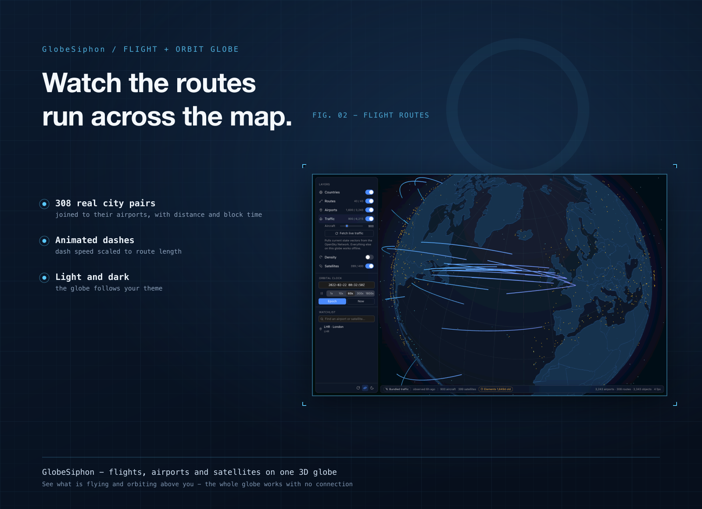This screenshot has height=509, width=702.
Task: Click the Elements 1,649d old warning badge
Action: [495, 389]
